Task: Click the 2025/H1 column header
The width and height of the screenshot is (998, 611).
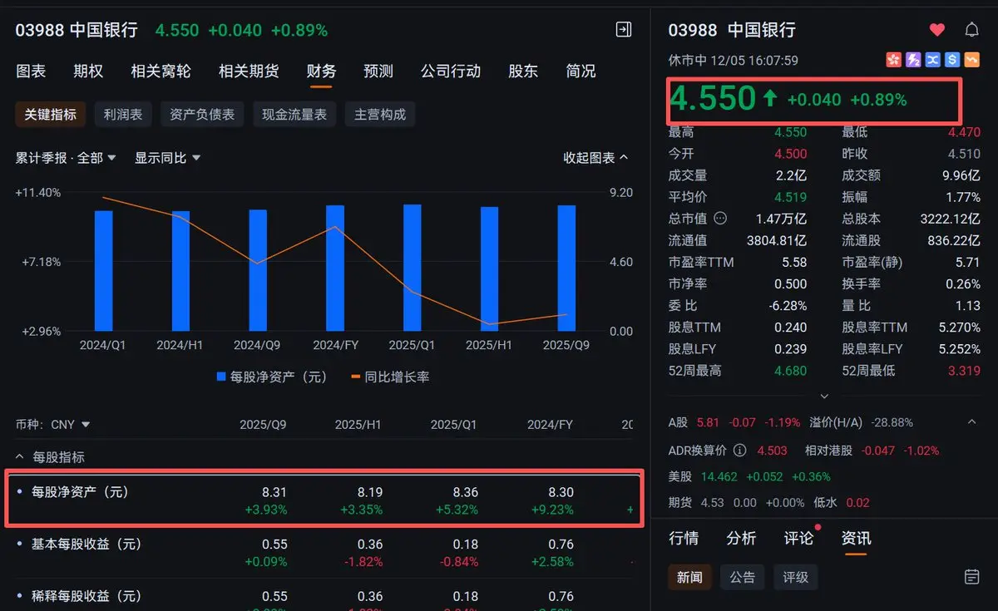Action: click(358, 424)
